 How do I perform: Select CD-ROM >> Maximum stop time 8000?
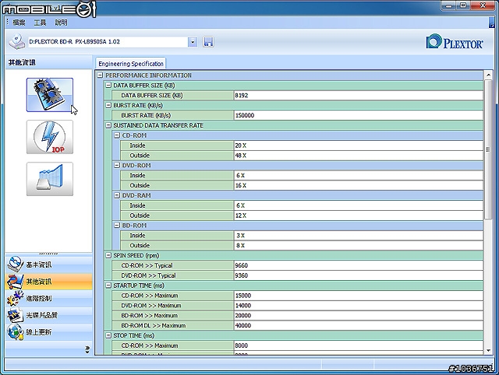[x=359, y=345]
